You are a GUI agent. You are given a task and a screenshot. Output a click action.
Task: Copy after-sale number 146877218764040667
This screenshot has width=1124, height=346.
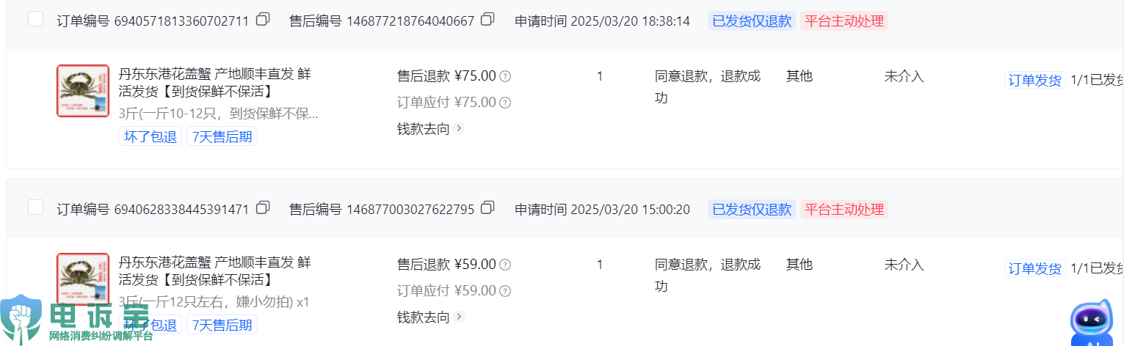pos(487,20)
